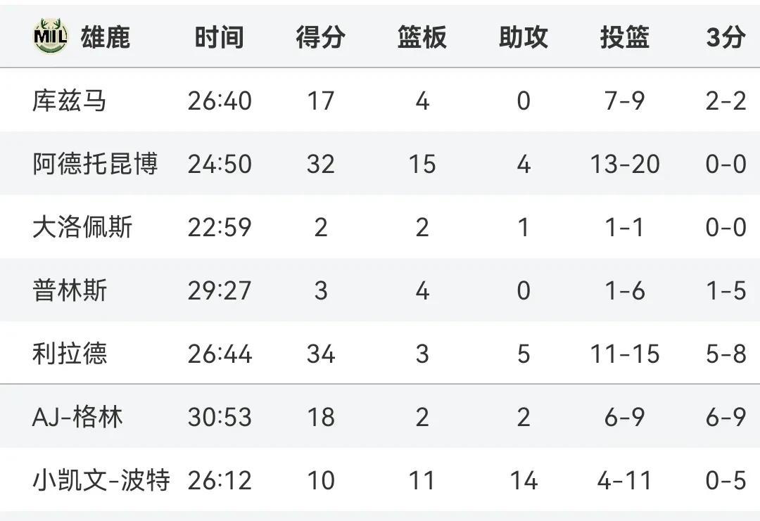Tap the 助攻 column header
The width and height of the screenshot is (760, 521).
pyautogui.click(x=524, y=37)
